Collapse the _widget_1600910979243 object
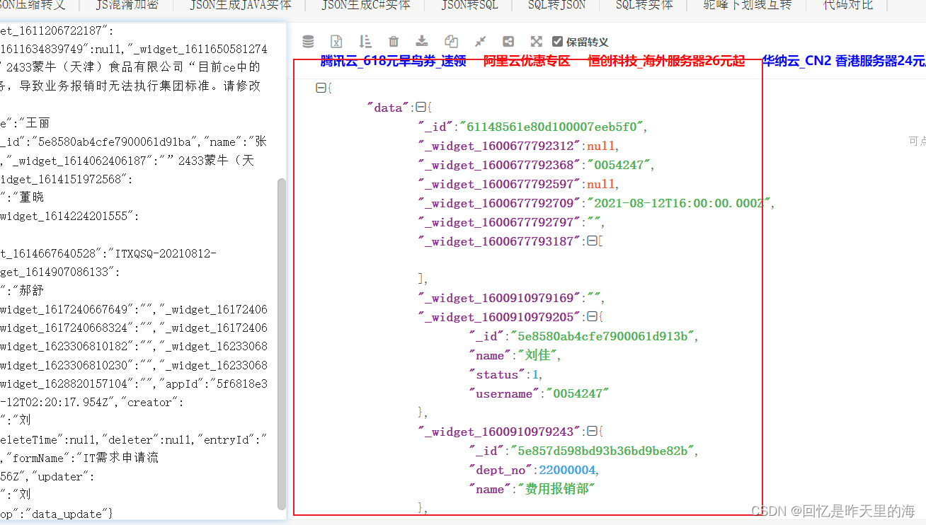Image resolution: width=926 pixels, height=525 pixels. pyautogui.click(x=592, y=431)
